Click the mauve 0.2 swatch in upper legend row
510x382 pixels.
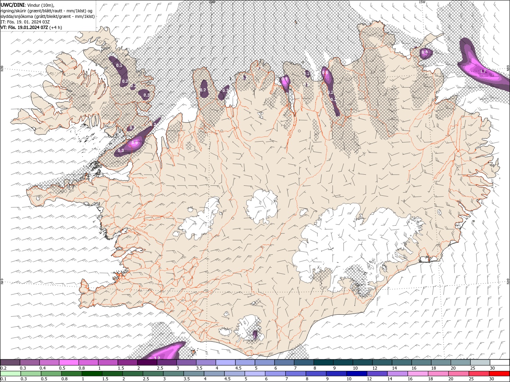pyautogui.click(x=10, y=363)
